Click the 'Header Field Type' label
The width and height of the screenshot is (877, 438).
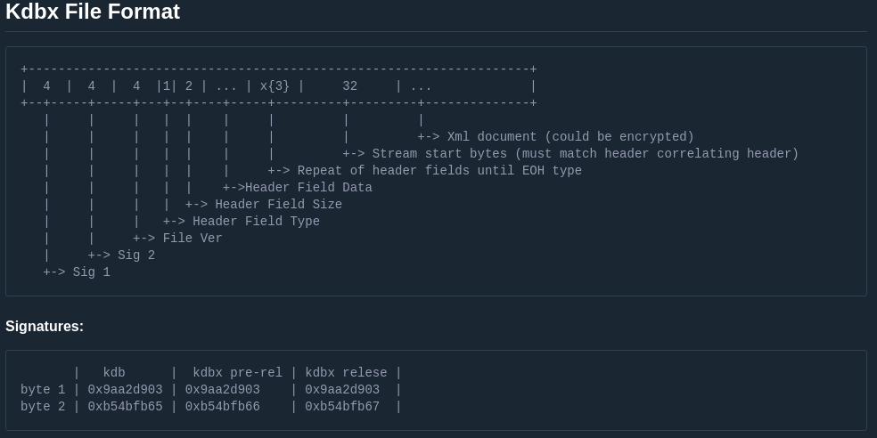256,222
